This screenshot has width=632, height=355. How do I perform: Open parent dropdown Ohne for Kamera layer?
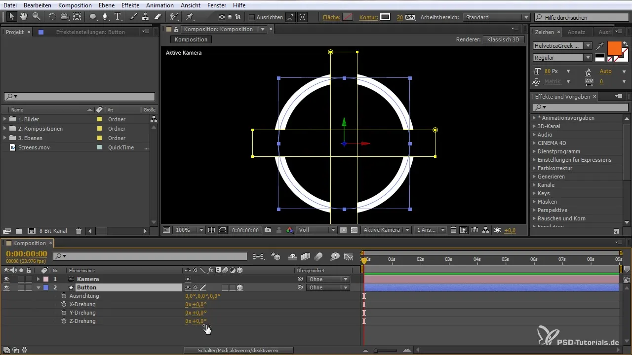[x=328, y=279]
